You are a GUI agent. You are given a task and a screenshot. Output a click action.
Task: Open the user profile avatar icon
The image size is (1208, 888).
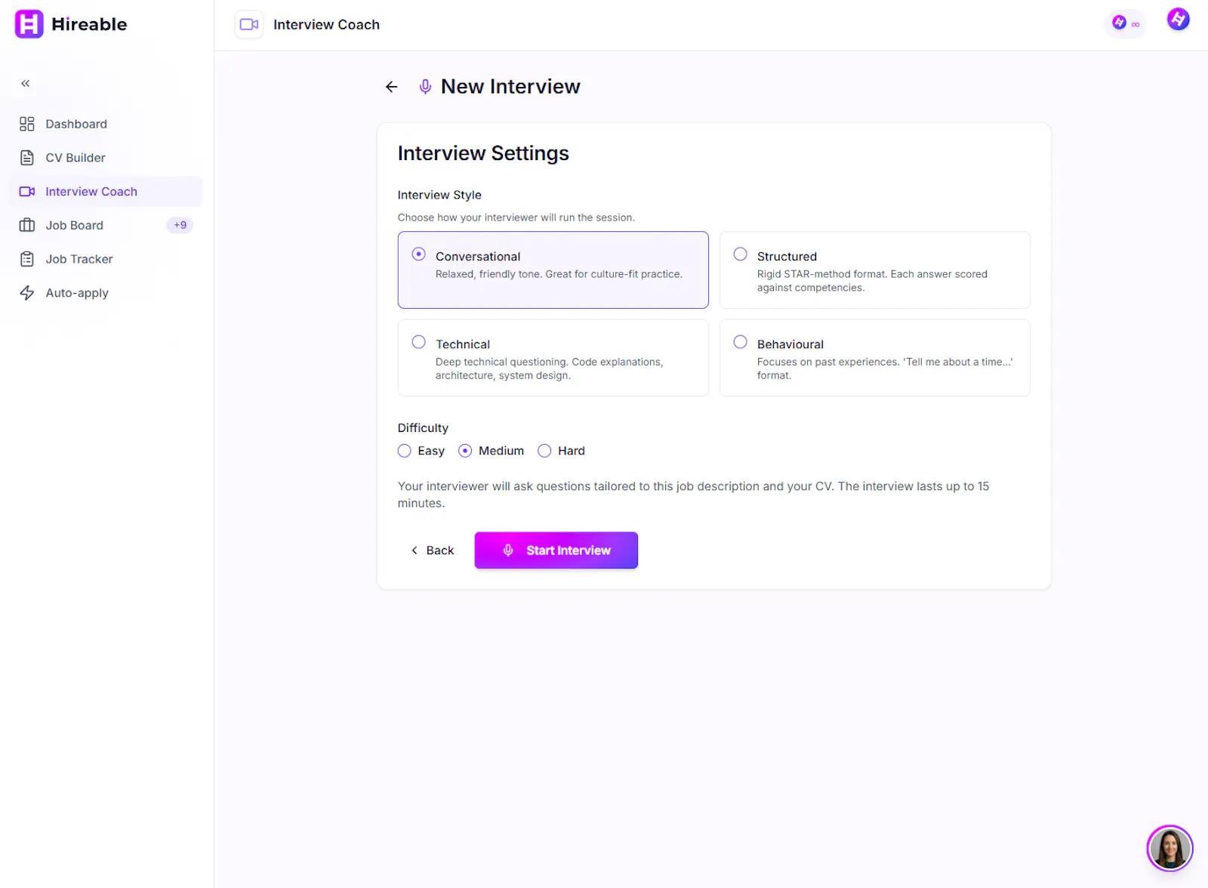(x=1178, y=20)
